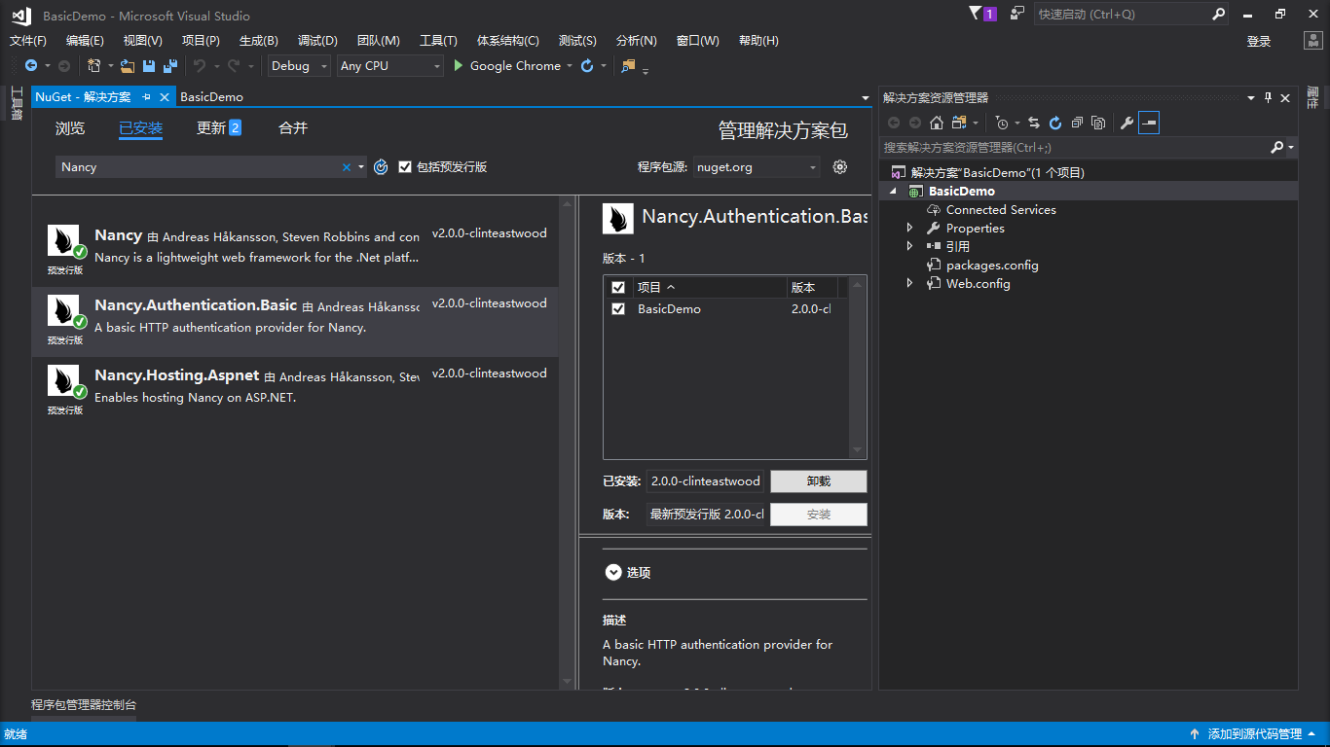
Task: Switch to the 合并 tab
Action: click(293, 128)
